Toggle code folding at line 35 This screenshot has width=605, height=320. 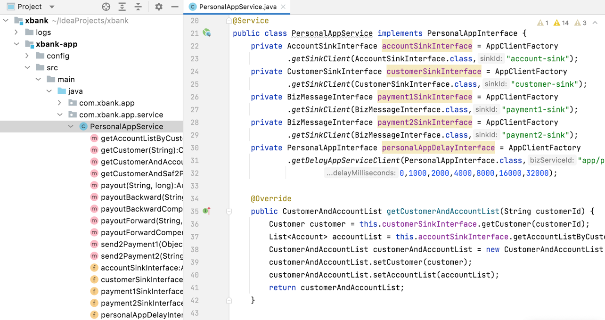tap(229, 212)
